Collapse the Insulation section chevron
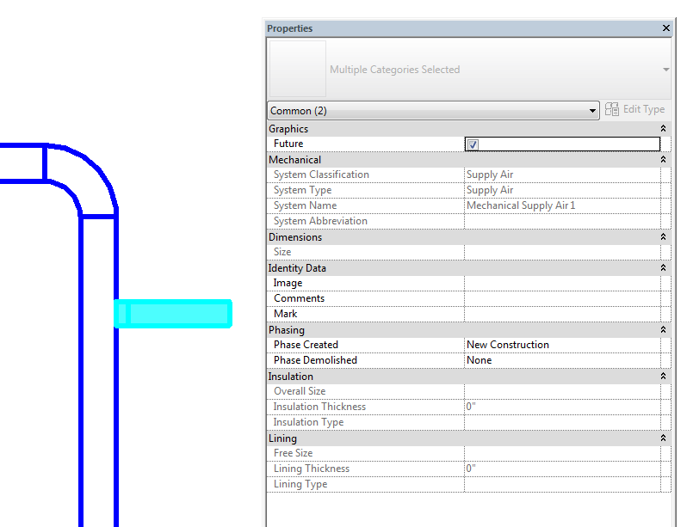Image resolution: width=693 pixels, height=527 pixels. (x=662, y=376)
